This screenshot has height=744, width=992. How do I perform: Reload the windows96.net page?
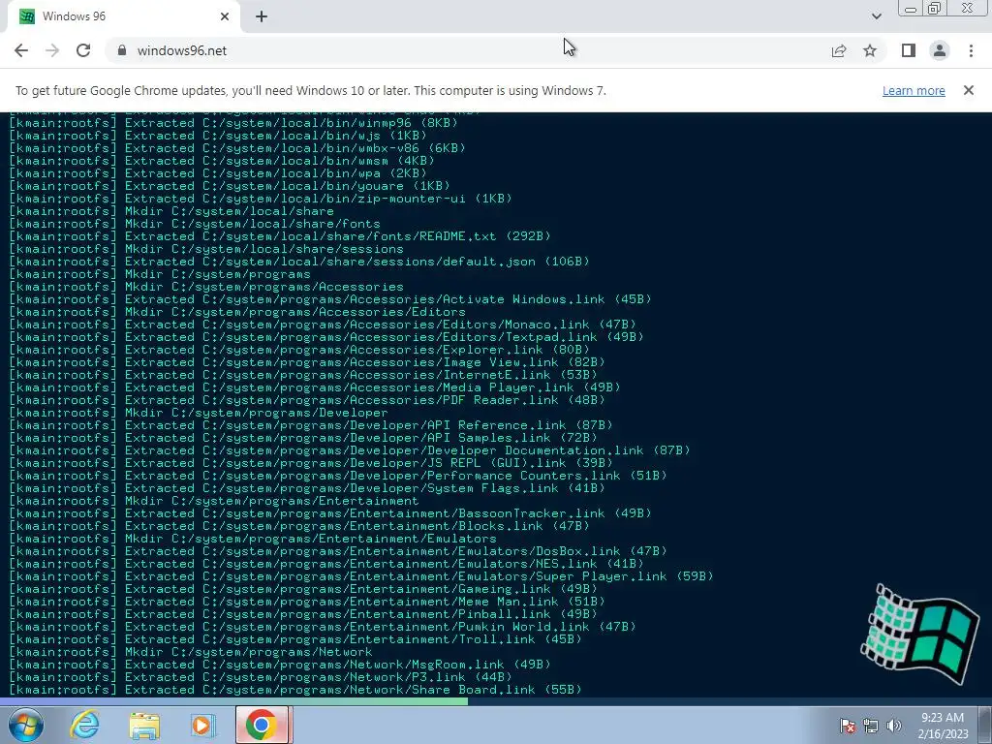(x=83, y=50)
